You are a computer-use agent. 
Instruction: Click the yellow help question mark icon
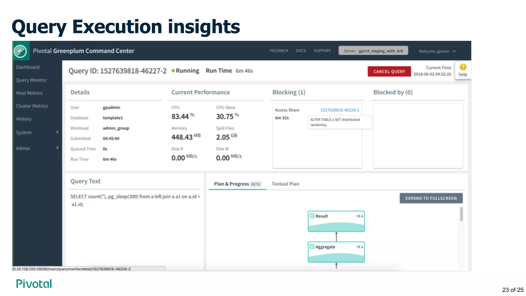463,67
